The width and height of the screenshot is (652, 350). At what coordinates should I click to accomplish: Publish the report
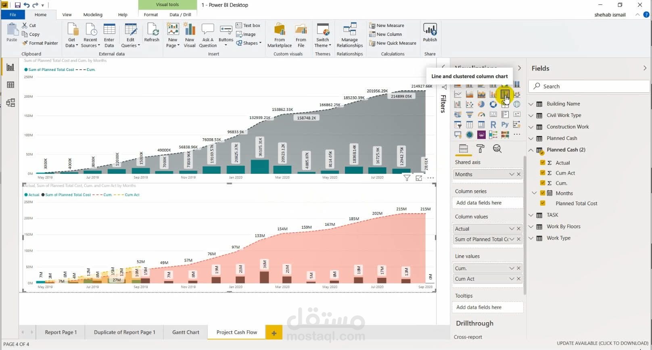(x=430, y=32)
